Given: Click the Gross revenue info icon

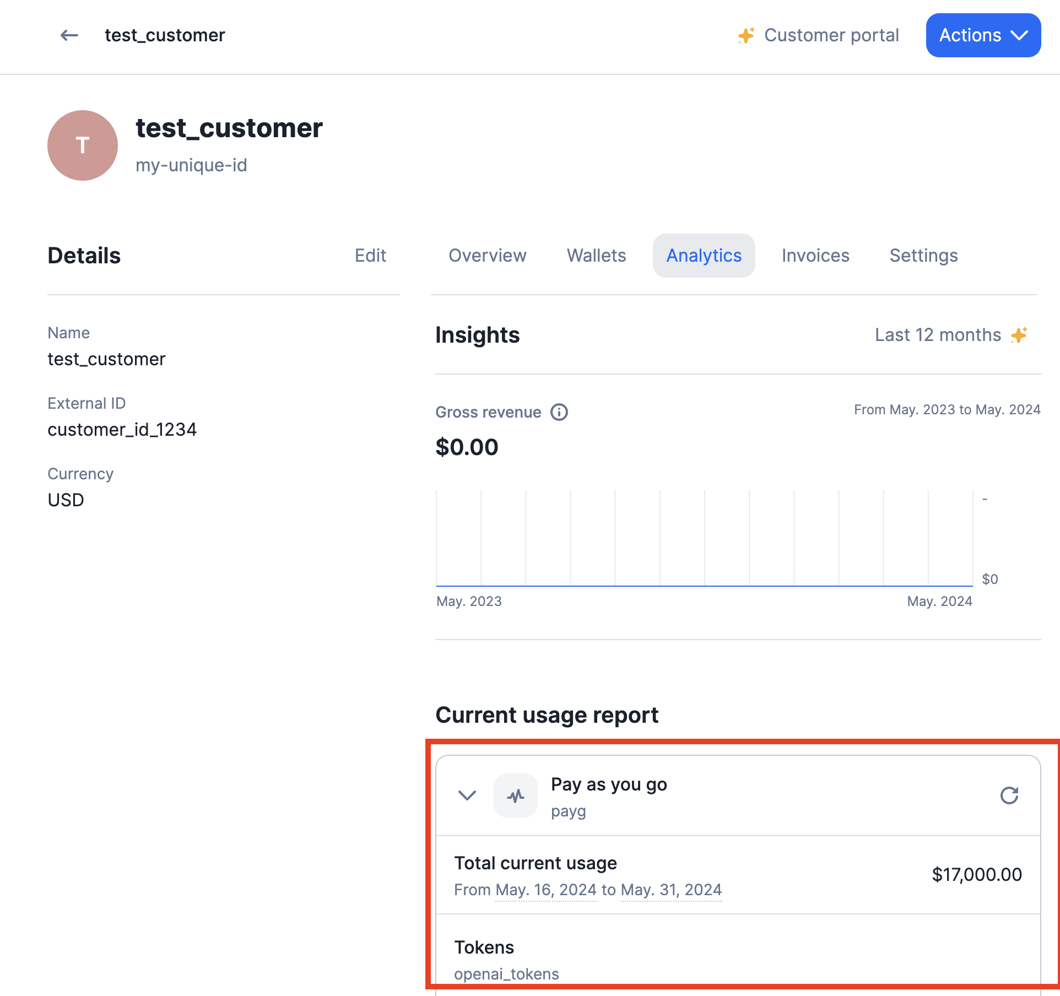Looking at the screenshot, I should pyautogui.click(x=559, y=412).
